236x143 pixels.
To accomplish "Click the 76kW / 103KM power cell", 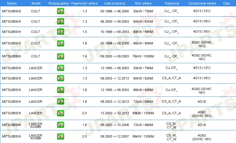I will (143, 56).
